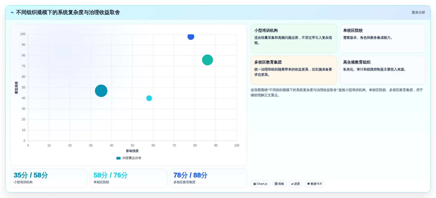The height and width of the screenshot is (198, 436).
Task: Open the 单校区院校 info card
Action: click(382, 39)
